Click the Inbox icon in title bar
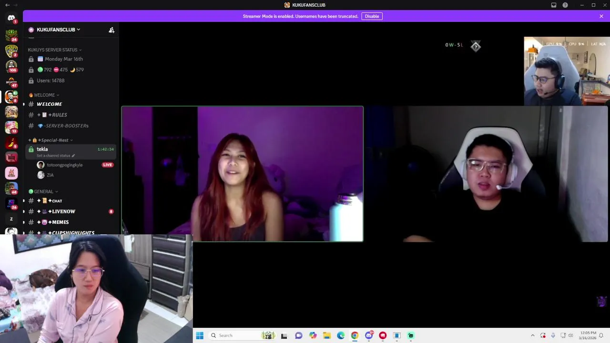The image size is (610, 343). [554, 5]
